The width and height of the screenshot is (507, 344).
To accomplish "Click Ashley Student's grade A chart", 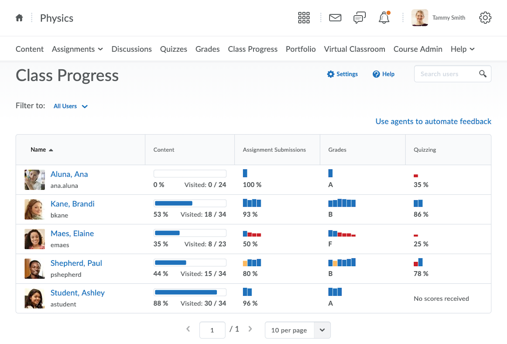I will 335,292.
